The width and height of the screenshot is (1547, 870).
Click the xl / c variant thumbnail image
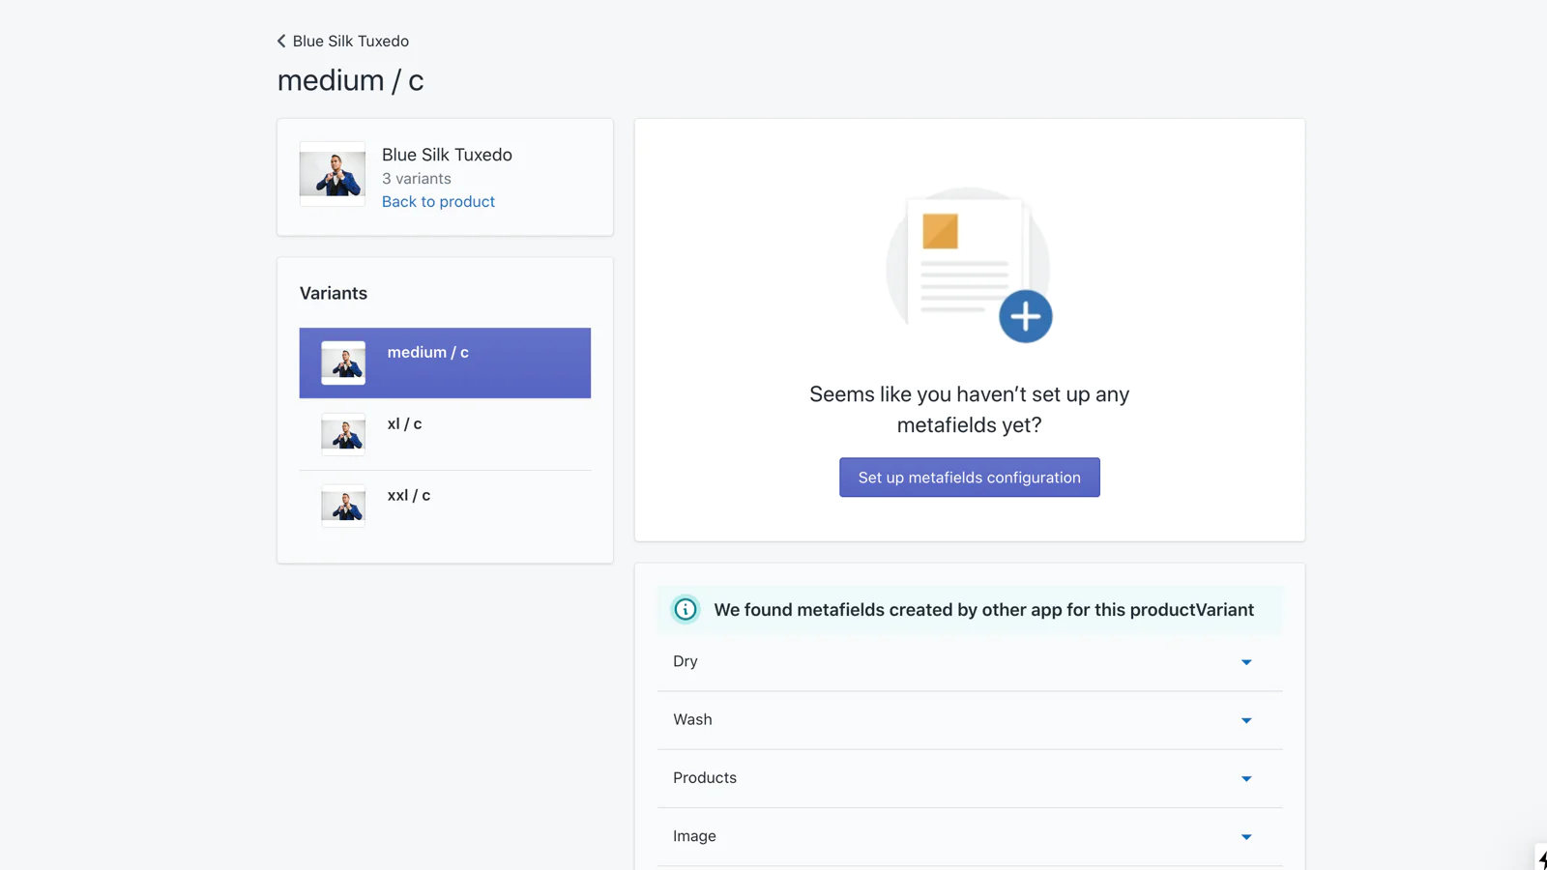pyautogui.click(x=343, y=434)
